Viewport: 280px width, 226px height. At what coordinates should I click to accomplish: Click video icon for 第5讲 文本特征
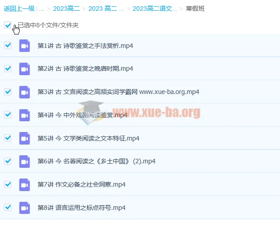(25, 138)
